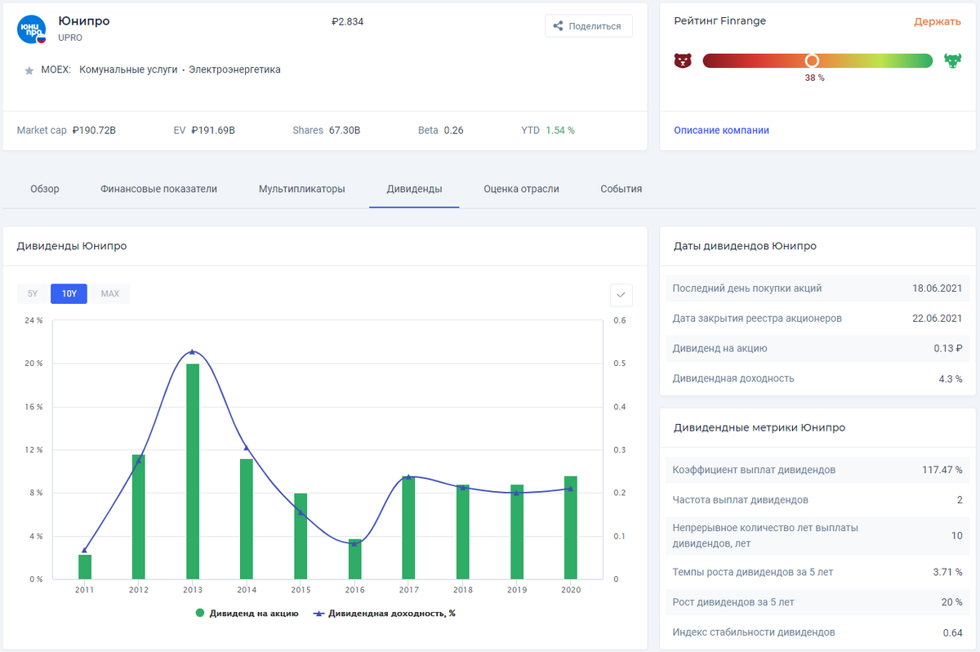The height and width of the screenshot is (652, 980).
Task: Click the Дивидендные метрики Юнипро heading
Action: click(x=759, y=427)
